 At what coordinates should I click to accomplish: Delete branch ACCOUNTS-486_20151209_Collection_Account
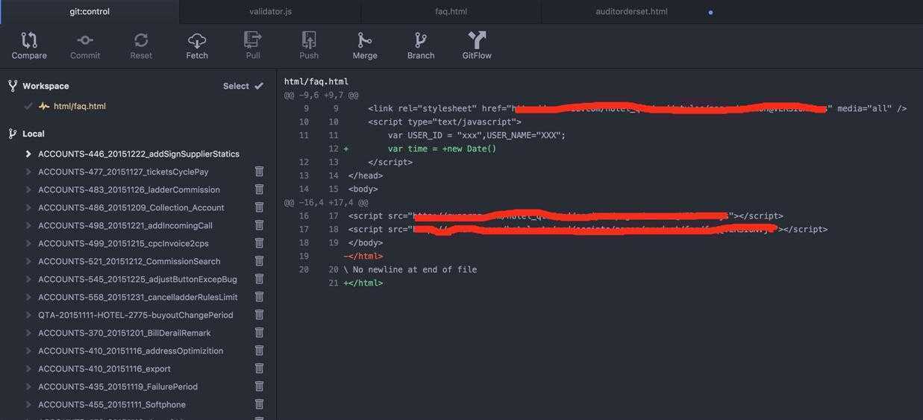click(259, 207)
